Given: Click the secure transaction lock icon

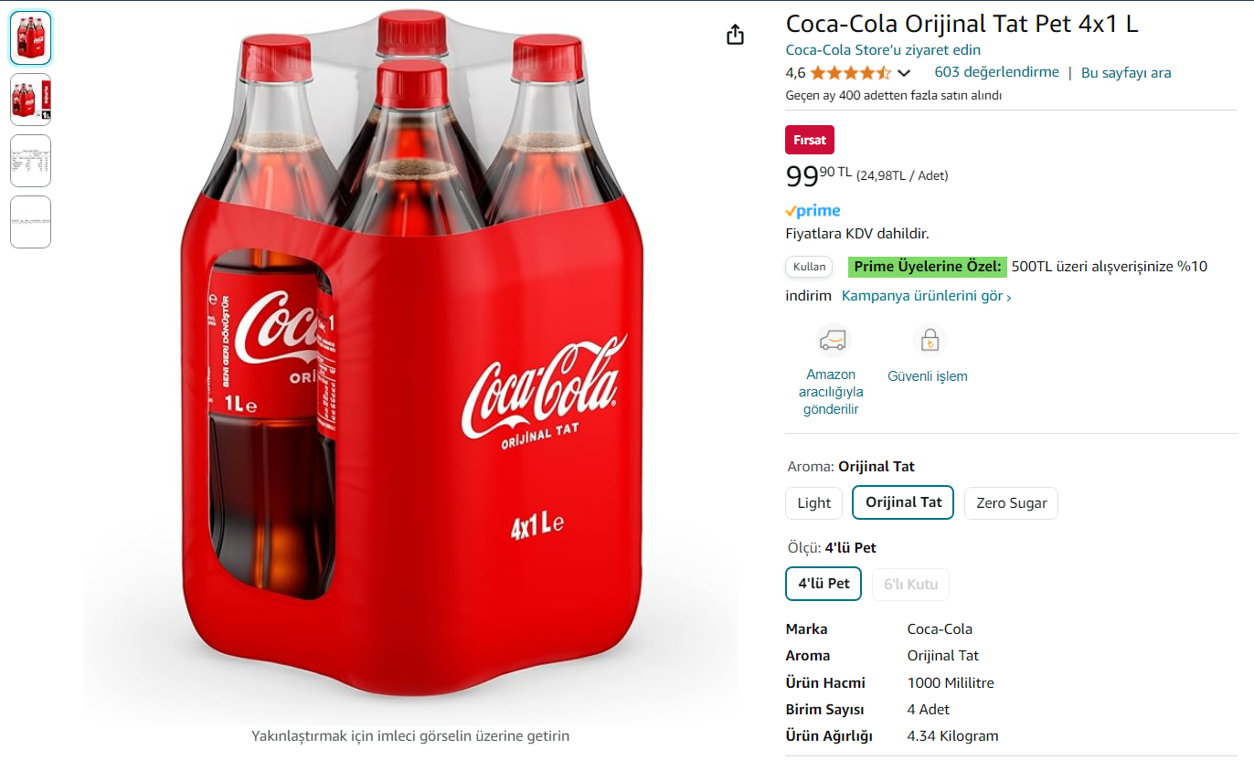Looking at the screenshot, I should pos(929,341).
